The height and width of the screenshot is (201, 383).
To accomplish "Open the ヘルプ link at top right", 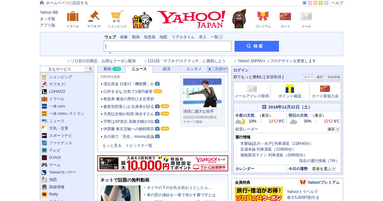I will 337,3.
